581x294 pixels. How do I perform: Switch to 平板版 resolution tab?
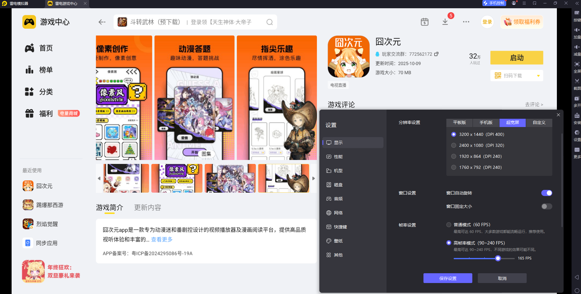pyautogui.click(x=459, y=123)
